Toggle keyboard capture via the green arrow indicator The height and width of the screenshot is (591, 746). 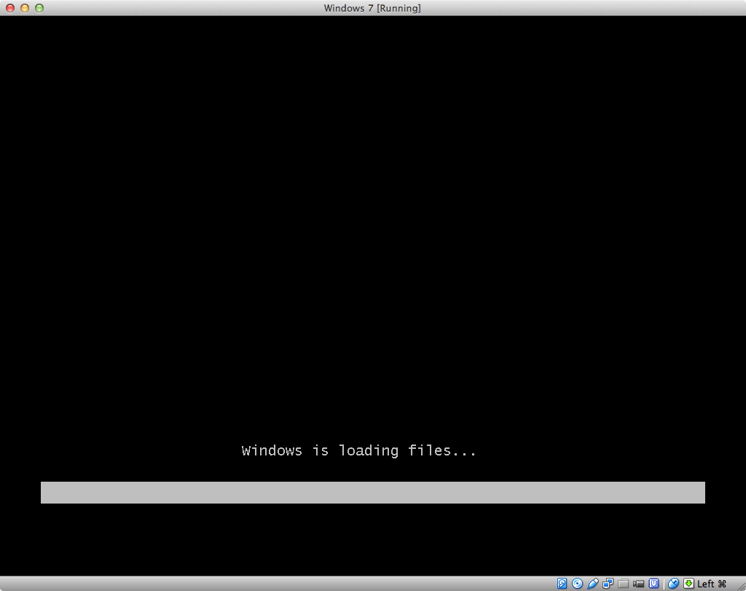[x=688, y=583]
